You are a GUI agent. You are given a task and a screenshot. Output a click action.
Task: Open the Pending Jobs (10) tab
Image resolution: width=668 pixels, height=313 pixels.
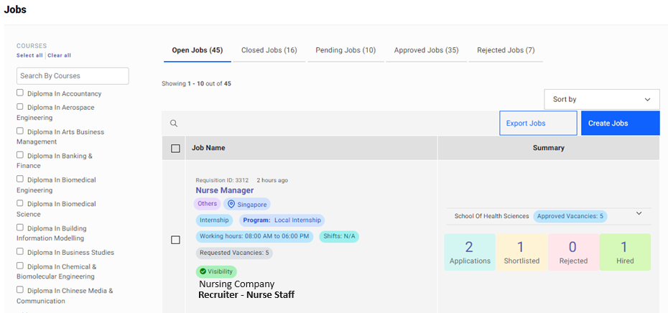(345, 50)
